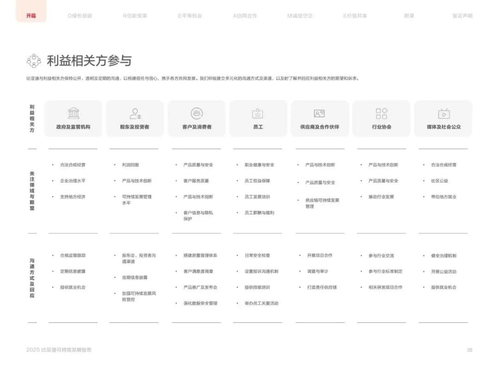The image size is (499, 370).
Task: Click 支持地方经济 item
Action: click(73, 197)
